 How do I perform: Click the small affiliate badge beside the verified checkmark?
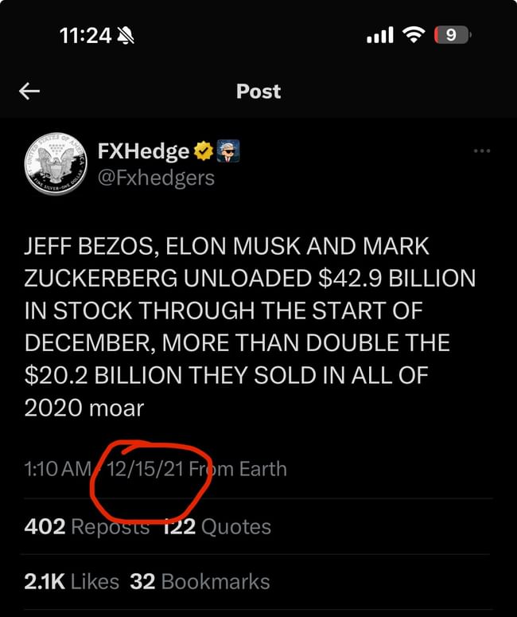pyautogui.click(x=228, y=150)
